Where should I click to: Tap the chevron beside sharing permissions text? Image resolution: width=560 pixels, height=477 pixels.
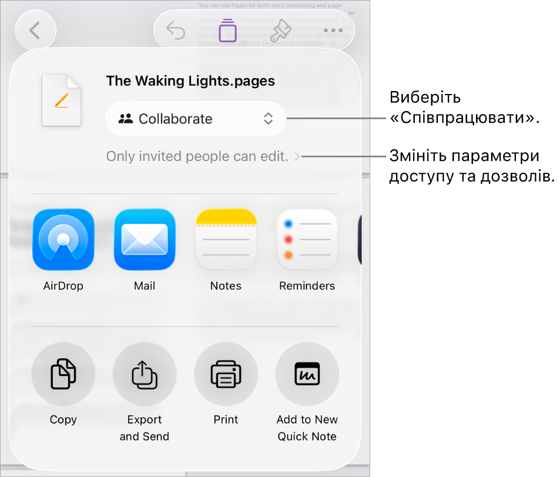(297, 156)
